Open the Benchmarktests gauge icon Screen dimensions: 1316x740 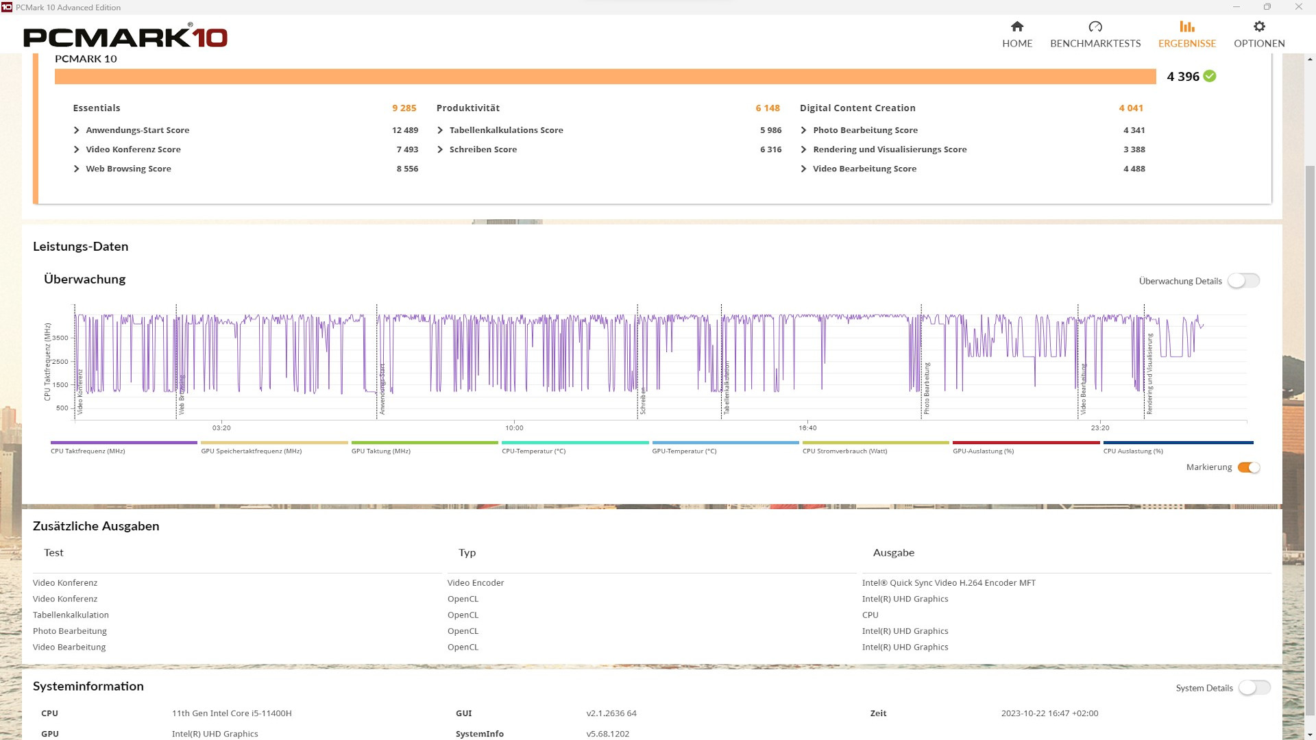[x=1095, y=27]
